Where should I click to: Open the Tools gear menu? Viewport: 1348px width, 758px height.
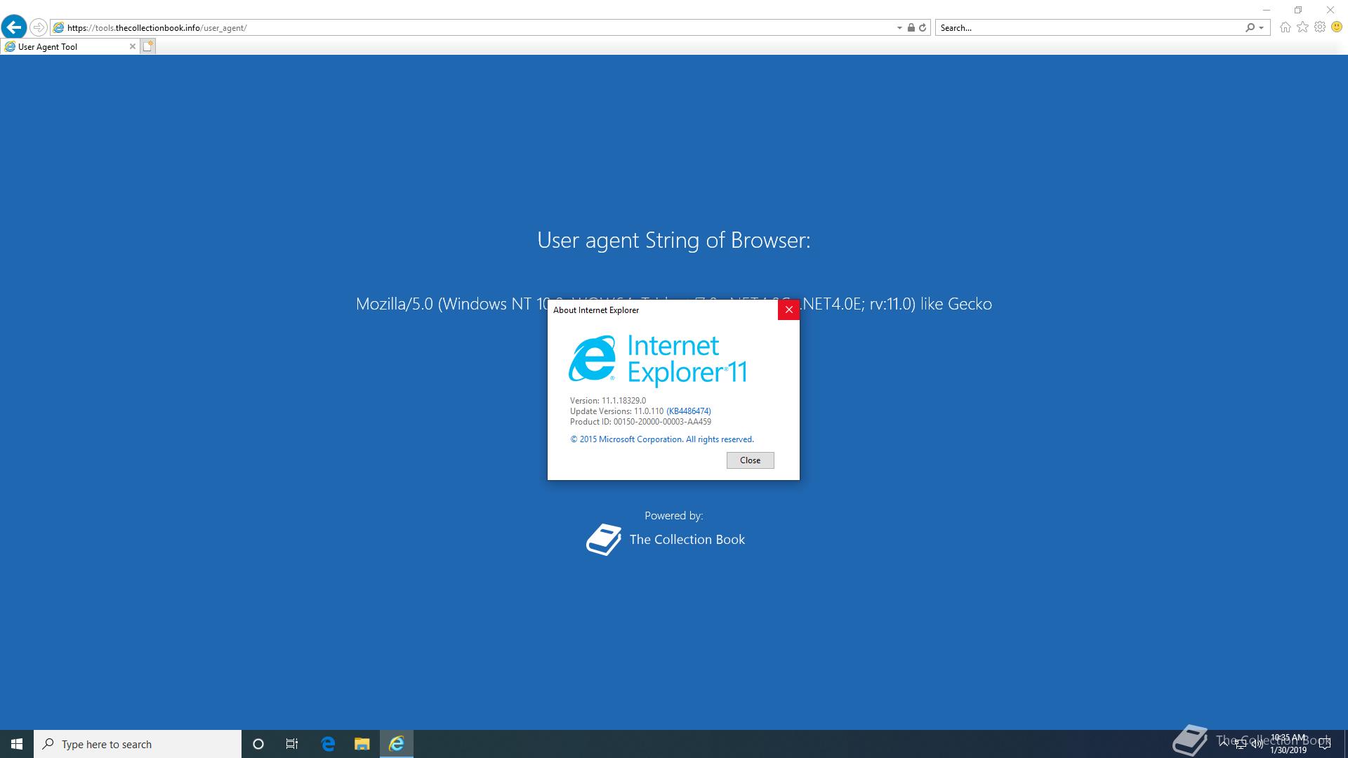tap(1320, 27)
